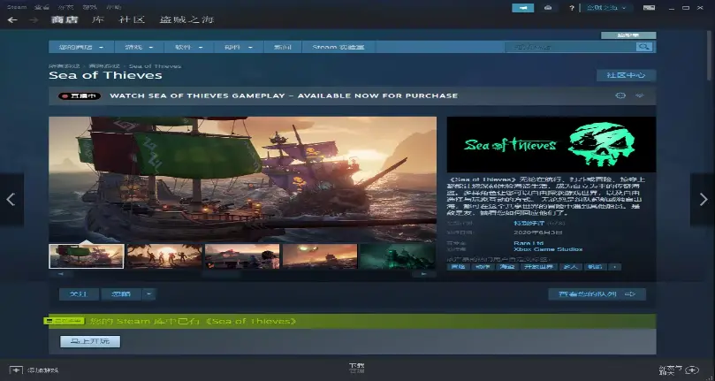Screen dimensions: 715x381
Task: Open the VR headset icon
Action: 549,8
